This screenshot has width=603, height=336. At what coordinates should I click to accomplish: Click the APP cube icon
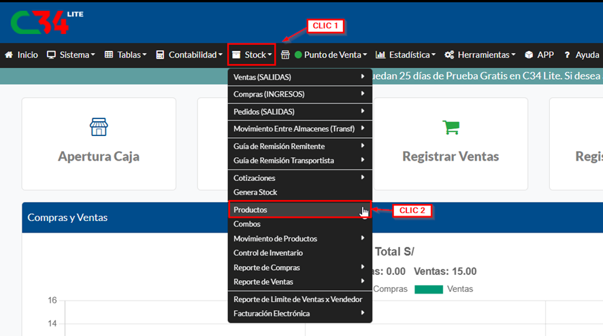click(528, 54)
